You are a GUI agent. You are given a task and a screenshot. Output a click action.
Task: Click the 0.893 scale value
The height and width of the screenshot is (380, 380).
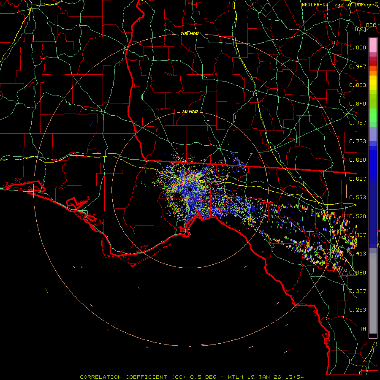pos(358,85)
